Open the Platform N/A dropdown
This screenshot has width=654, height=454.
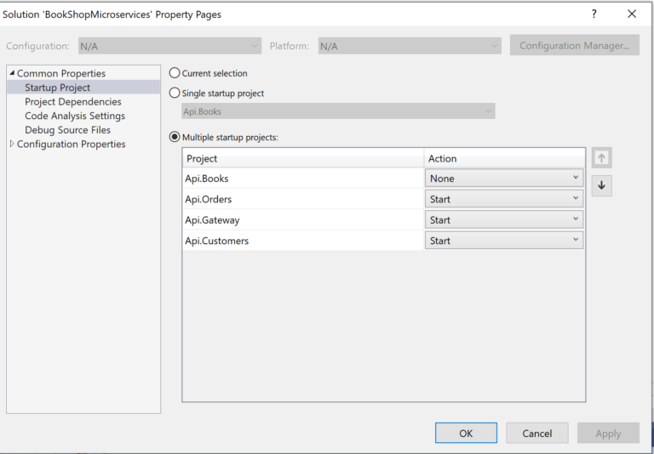pyautogui.click(x=410, y=46)
